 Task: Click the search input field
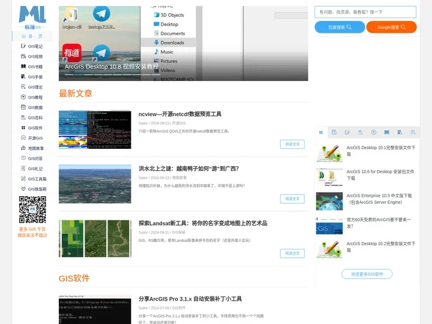tap(365, 12)
